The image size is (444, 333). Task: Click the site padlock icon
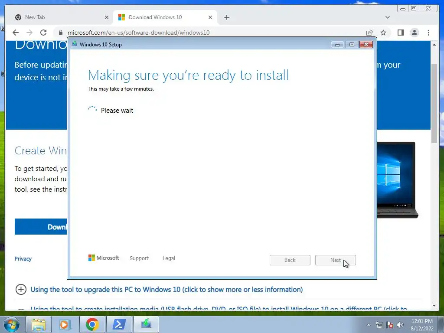pos(60,33)
